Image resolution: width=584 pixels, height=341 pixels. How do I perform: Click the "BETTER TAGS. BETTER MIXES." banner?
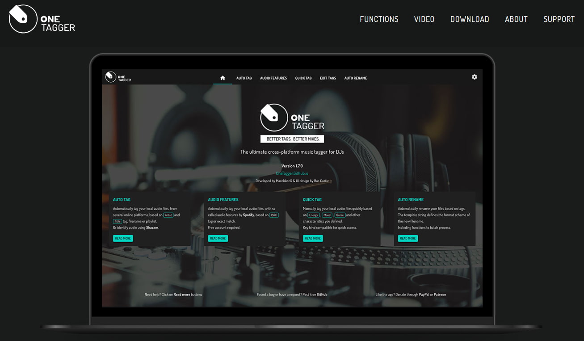coord(293,139)
